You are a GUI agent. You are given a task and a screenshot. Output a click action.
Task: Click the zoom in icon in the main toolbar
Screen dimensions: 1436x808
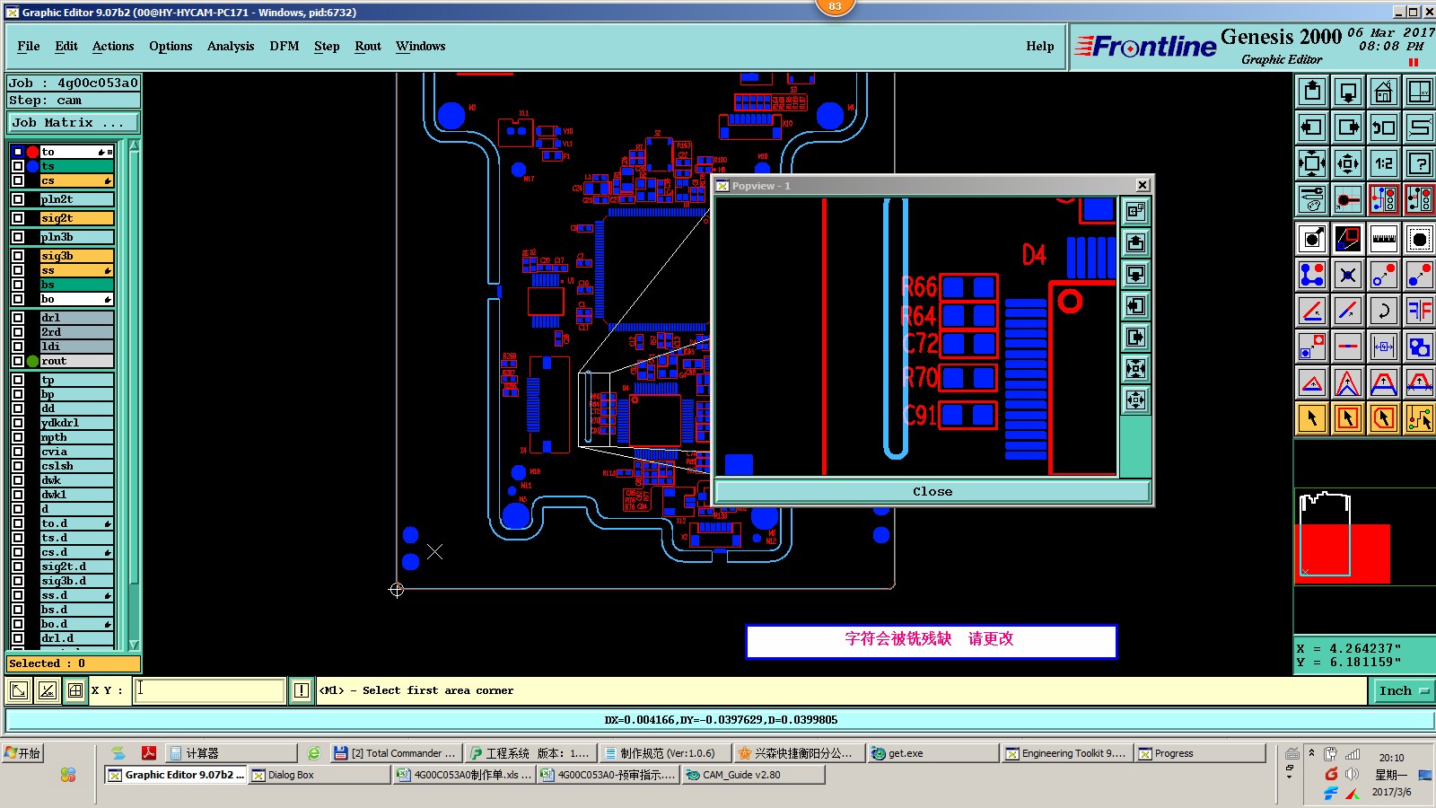click(1312, 163)
